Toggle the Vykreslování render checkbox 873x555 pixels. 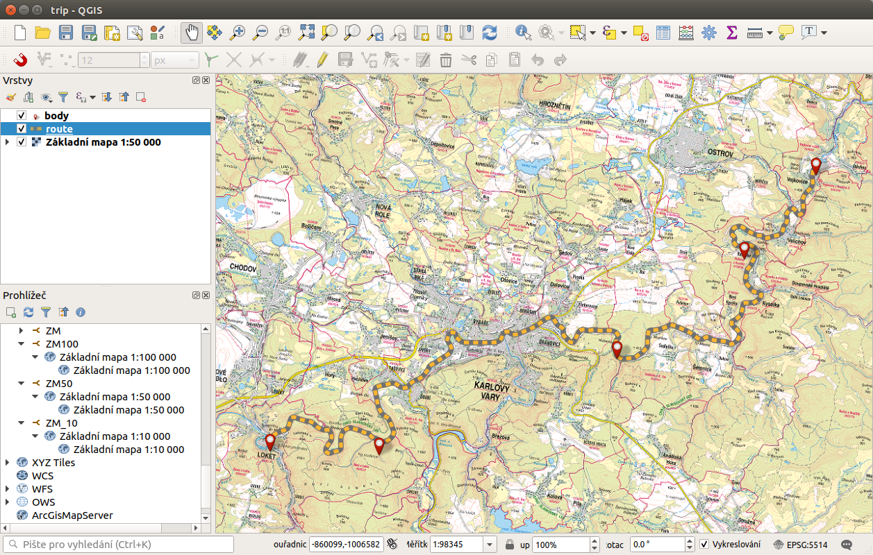[x=704, y=545]
